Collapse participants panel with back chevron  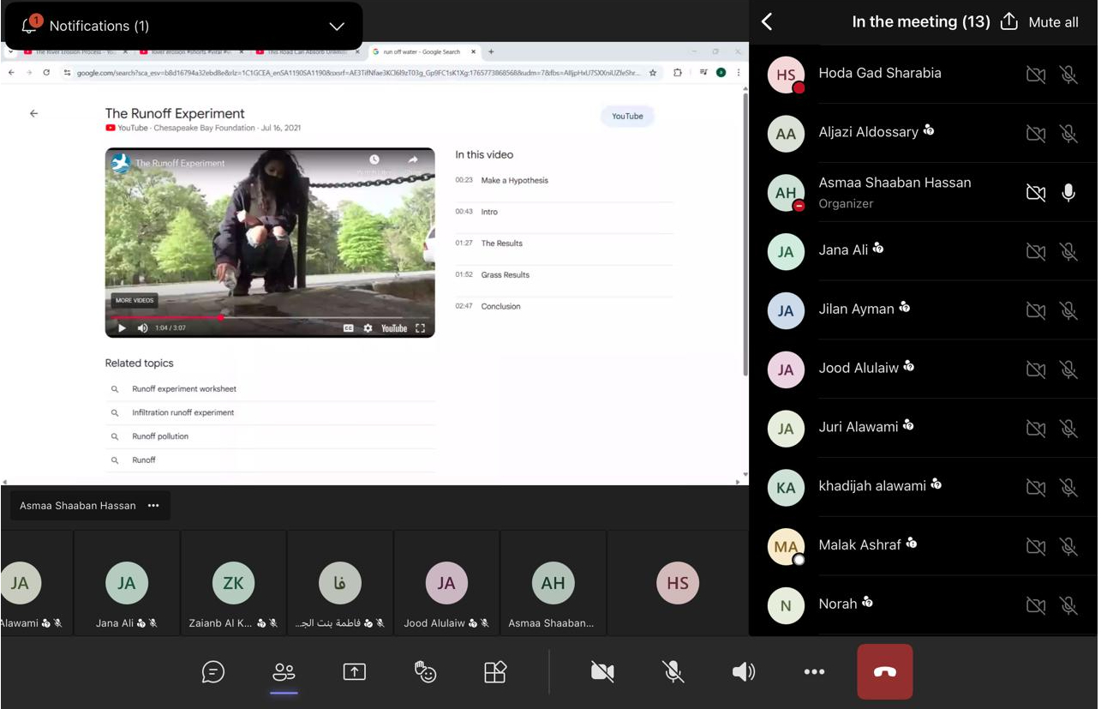tap(767, 22)
